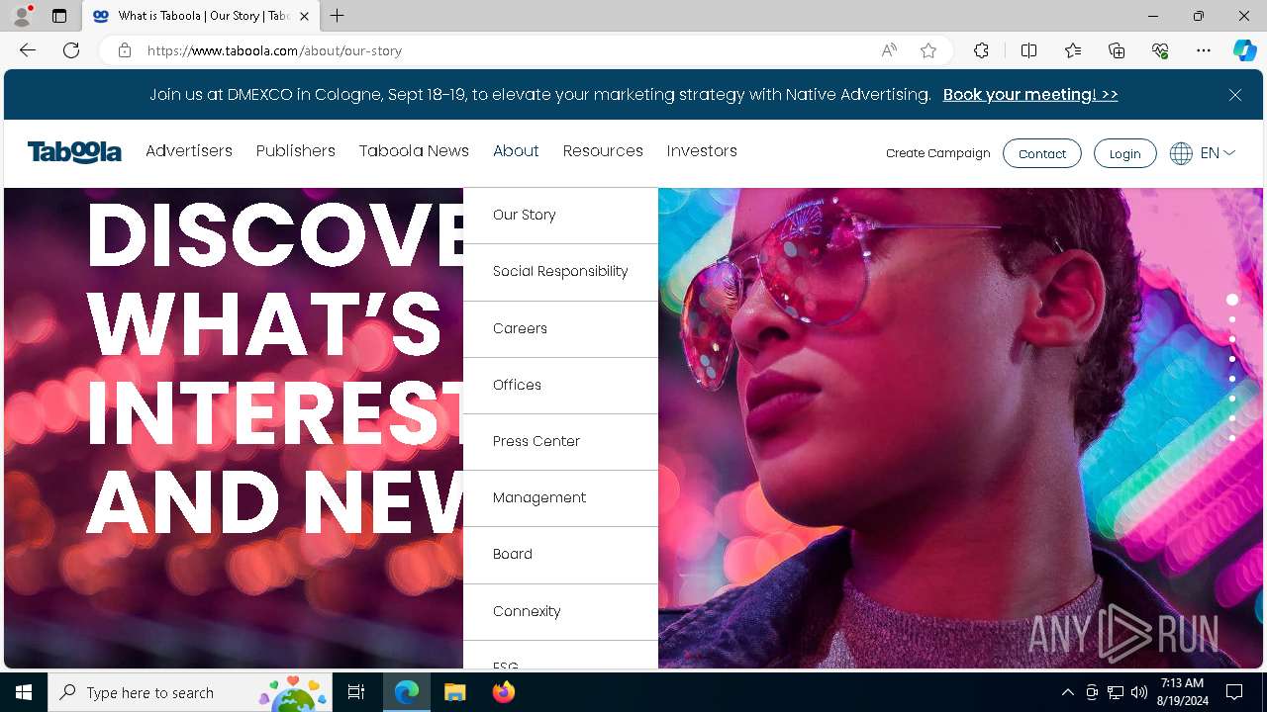The height and width of the screenshot is (712, 1267).
Task: Click the Login button
Action: click(1124, 153)
